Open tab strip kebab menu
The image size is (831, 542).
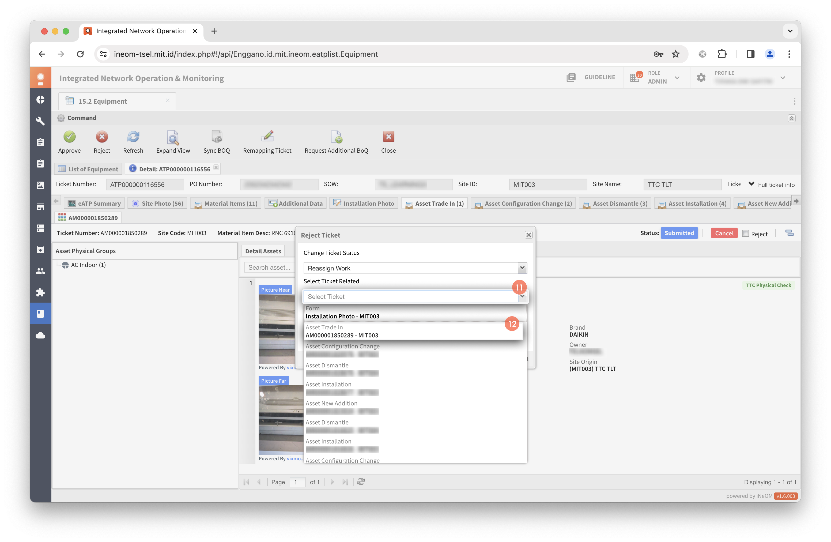pyautogui.click(x=794, y=101)
